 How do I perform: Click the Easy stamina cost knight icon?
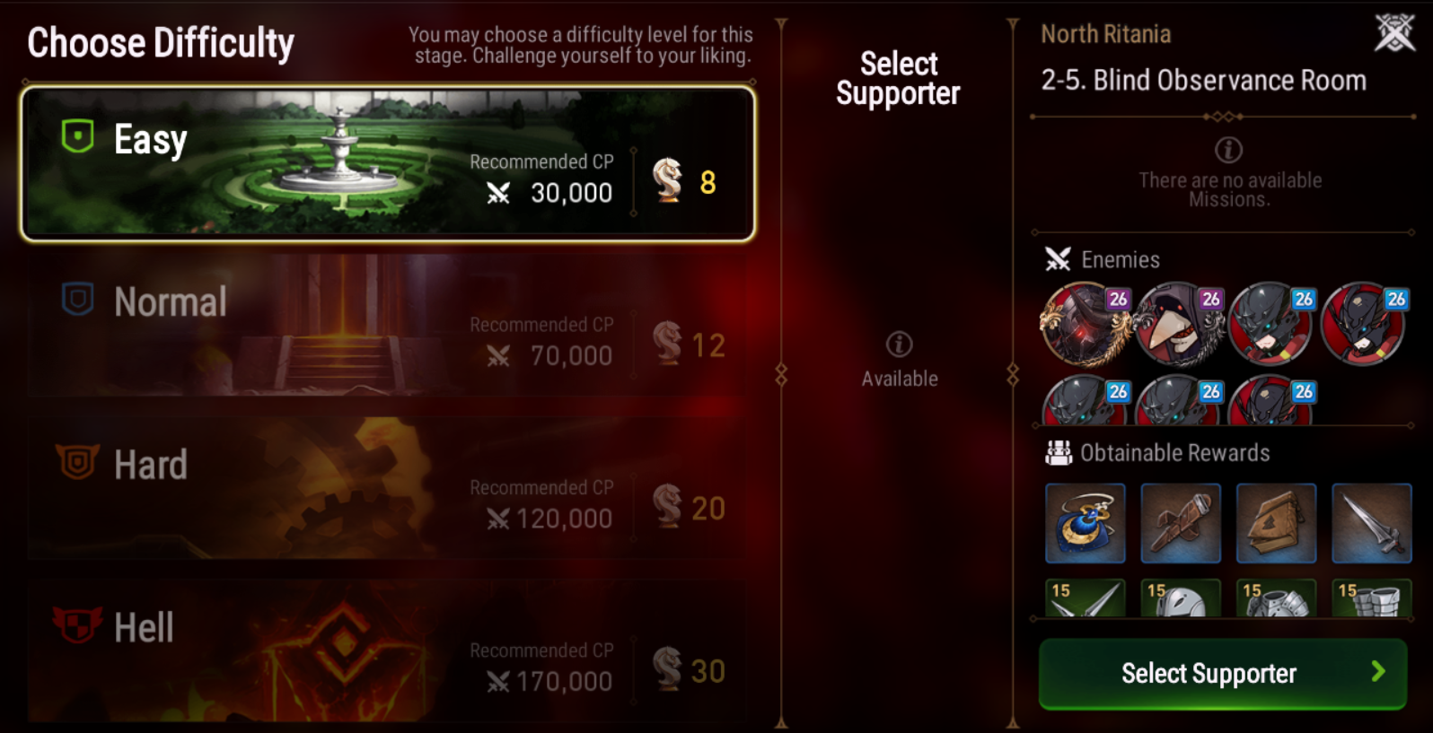tap(667, 179)
